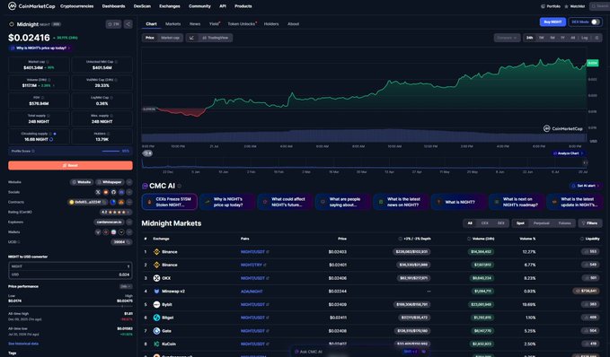
Task: Filter markets by DEX
Action: (501, 223)
